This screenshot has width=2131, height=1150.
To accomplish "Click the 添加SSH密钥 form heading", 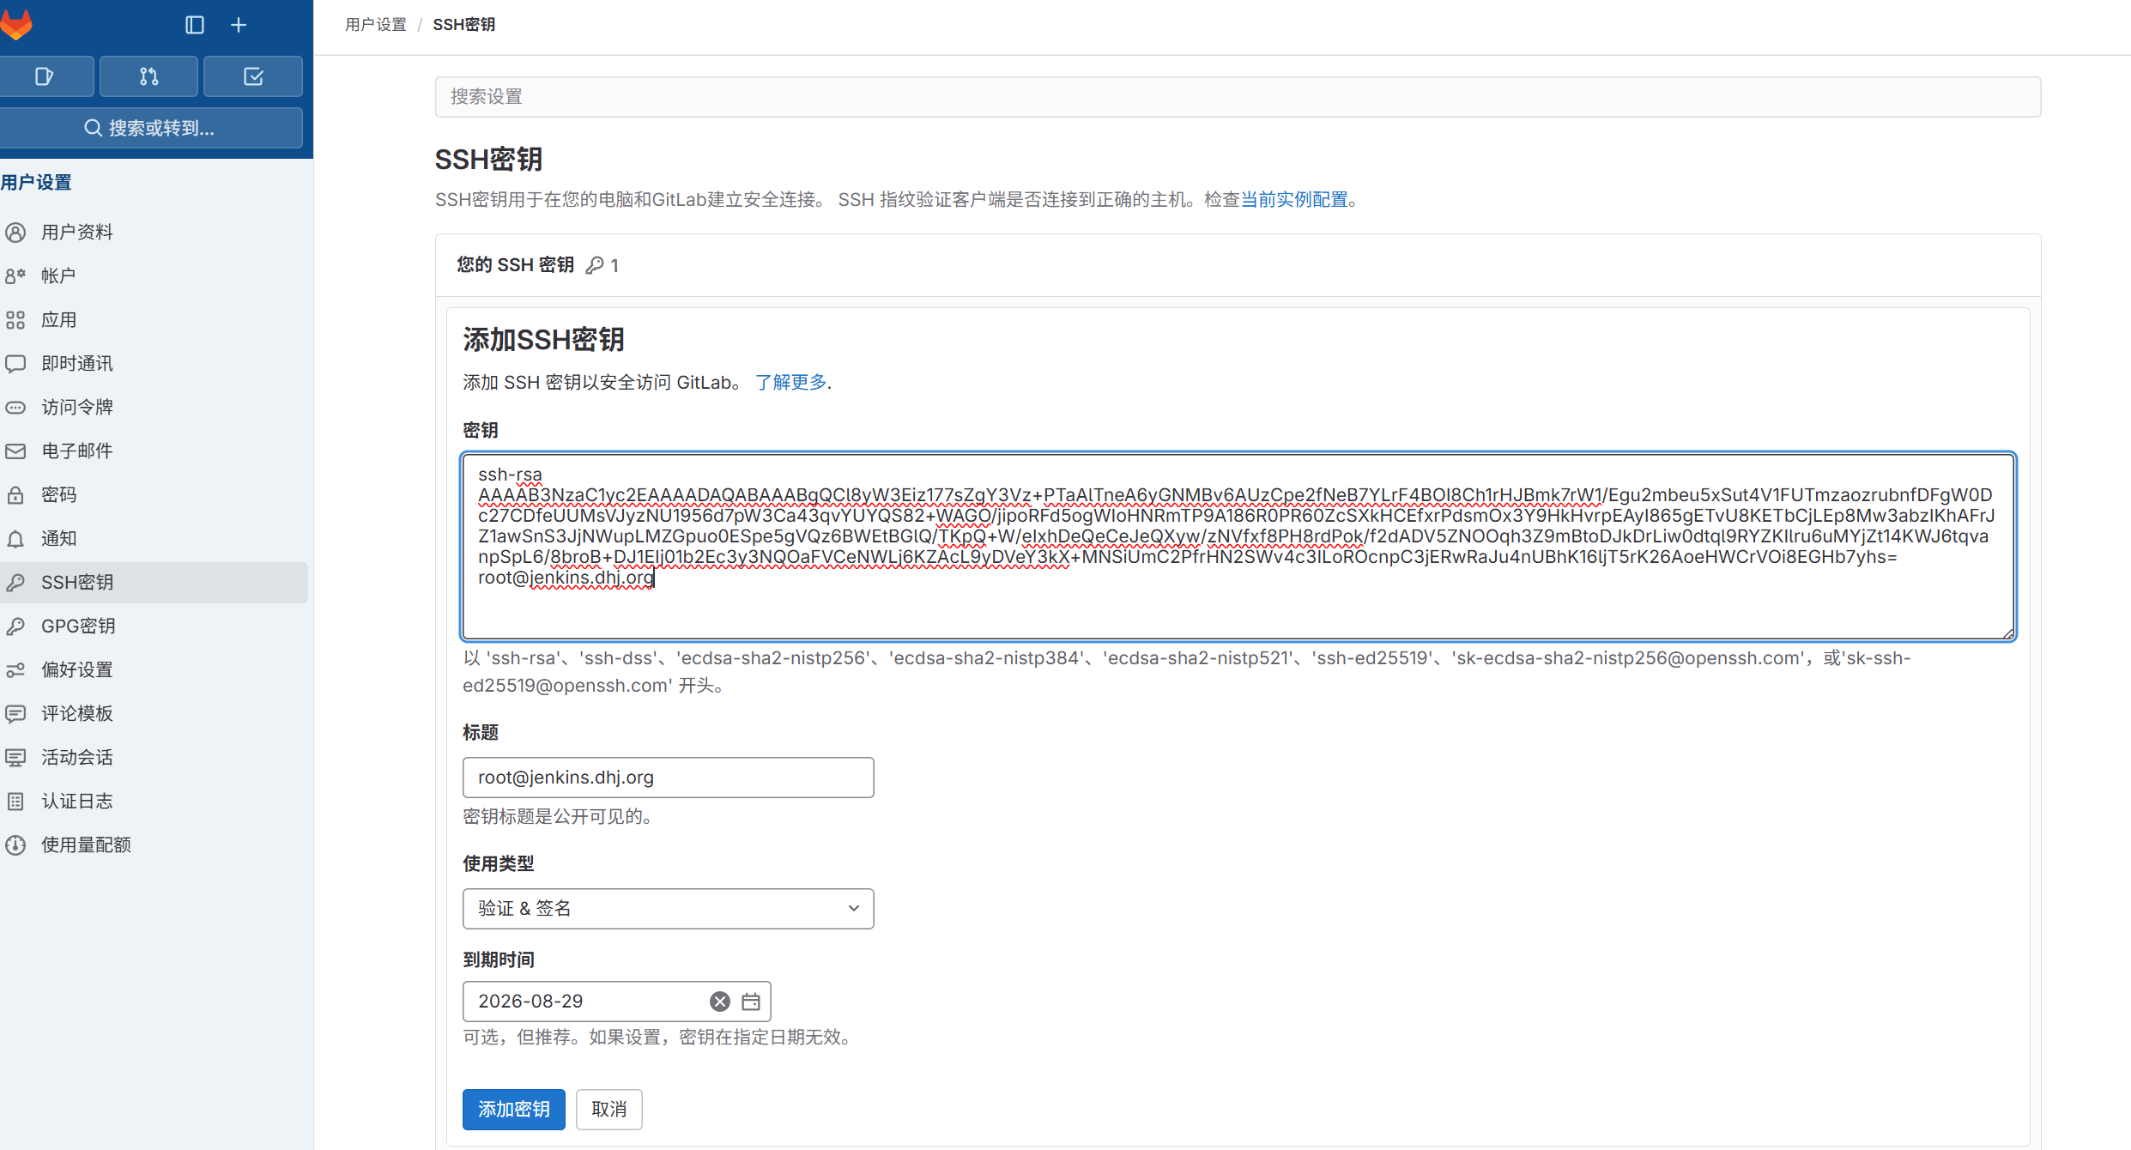I will pyautogui.click(x=543, y=340).
